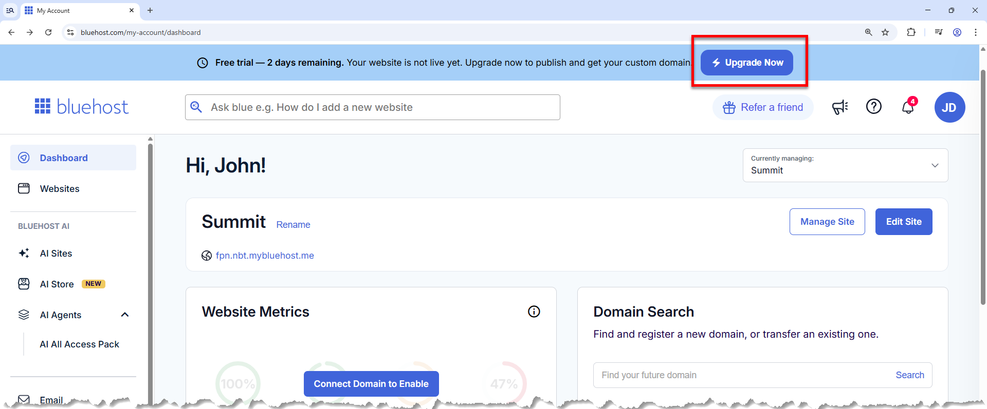Click the clock icon in trial banner
987x409 pixels.
tap(203, 63)
